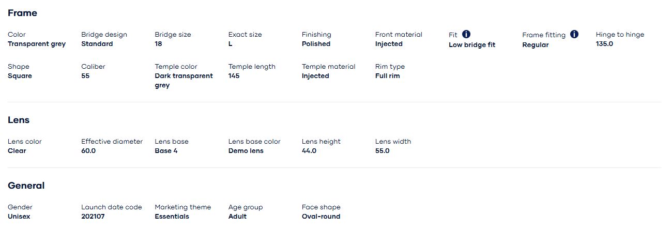Click the info icon next to Fit
The image size is (671, 230).
(466, 34)
